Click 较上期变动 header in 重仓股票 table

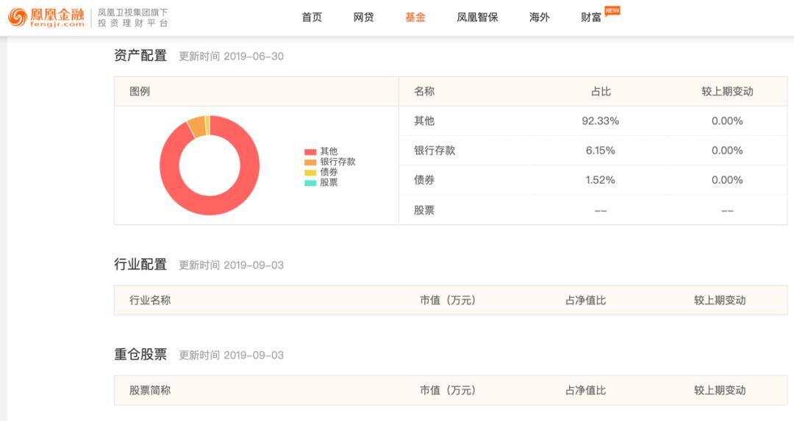tap(720, 390)
